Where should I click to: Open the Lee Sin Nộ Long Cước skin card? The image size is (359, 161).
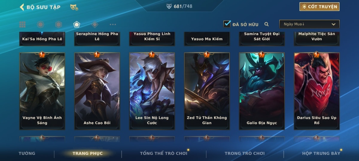152,91
